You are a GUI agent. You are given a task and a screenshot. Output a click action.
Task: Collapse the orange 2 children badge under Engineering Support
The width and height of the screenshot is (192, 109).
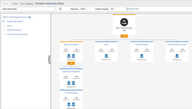(x=71, y=64)
